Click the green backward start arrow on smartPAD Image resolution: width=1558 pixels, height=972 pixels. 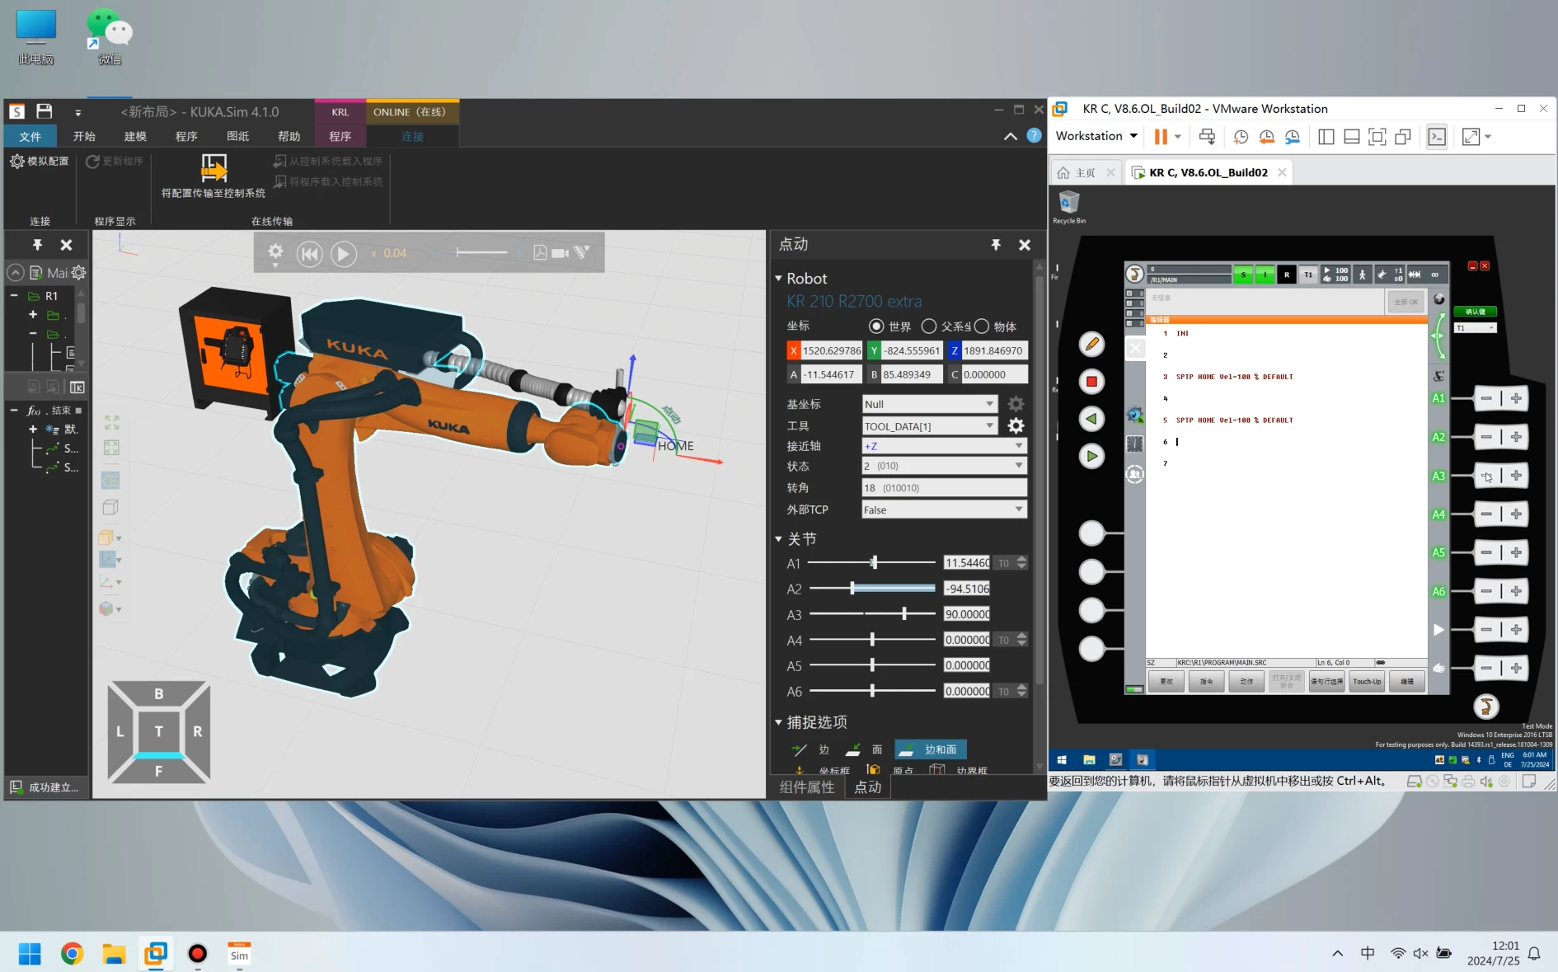pos(1091,419)
